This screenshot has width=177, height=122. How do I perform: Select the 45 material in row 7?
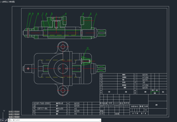[x=76, y=114]
